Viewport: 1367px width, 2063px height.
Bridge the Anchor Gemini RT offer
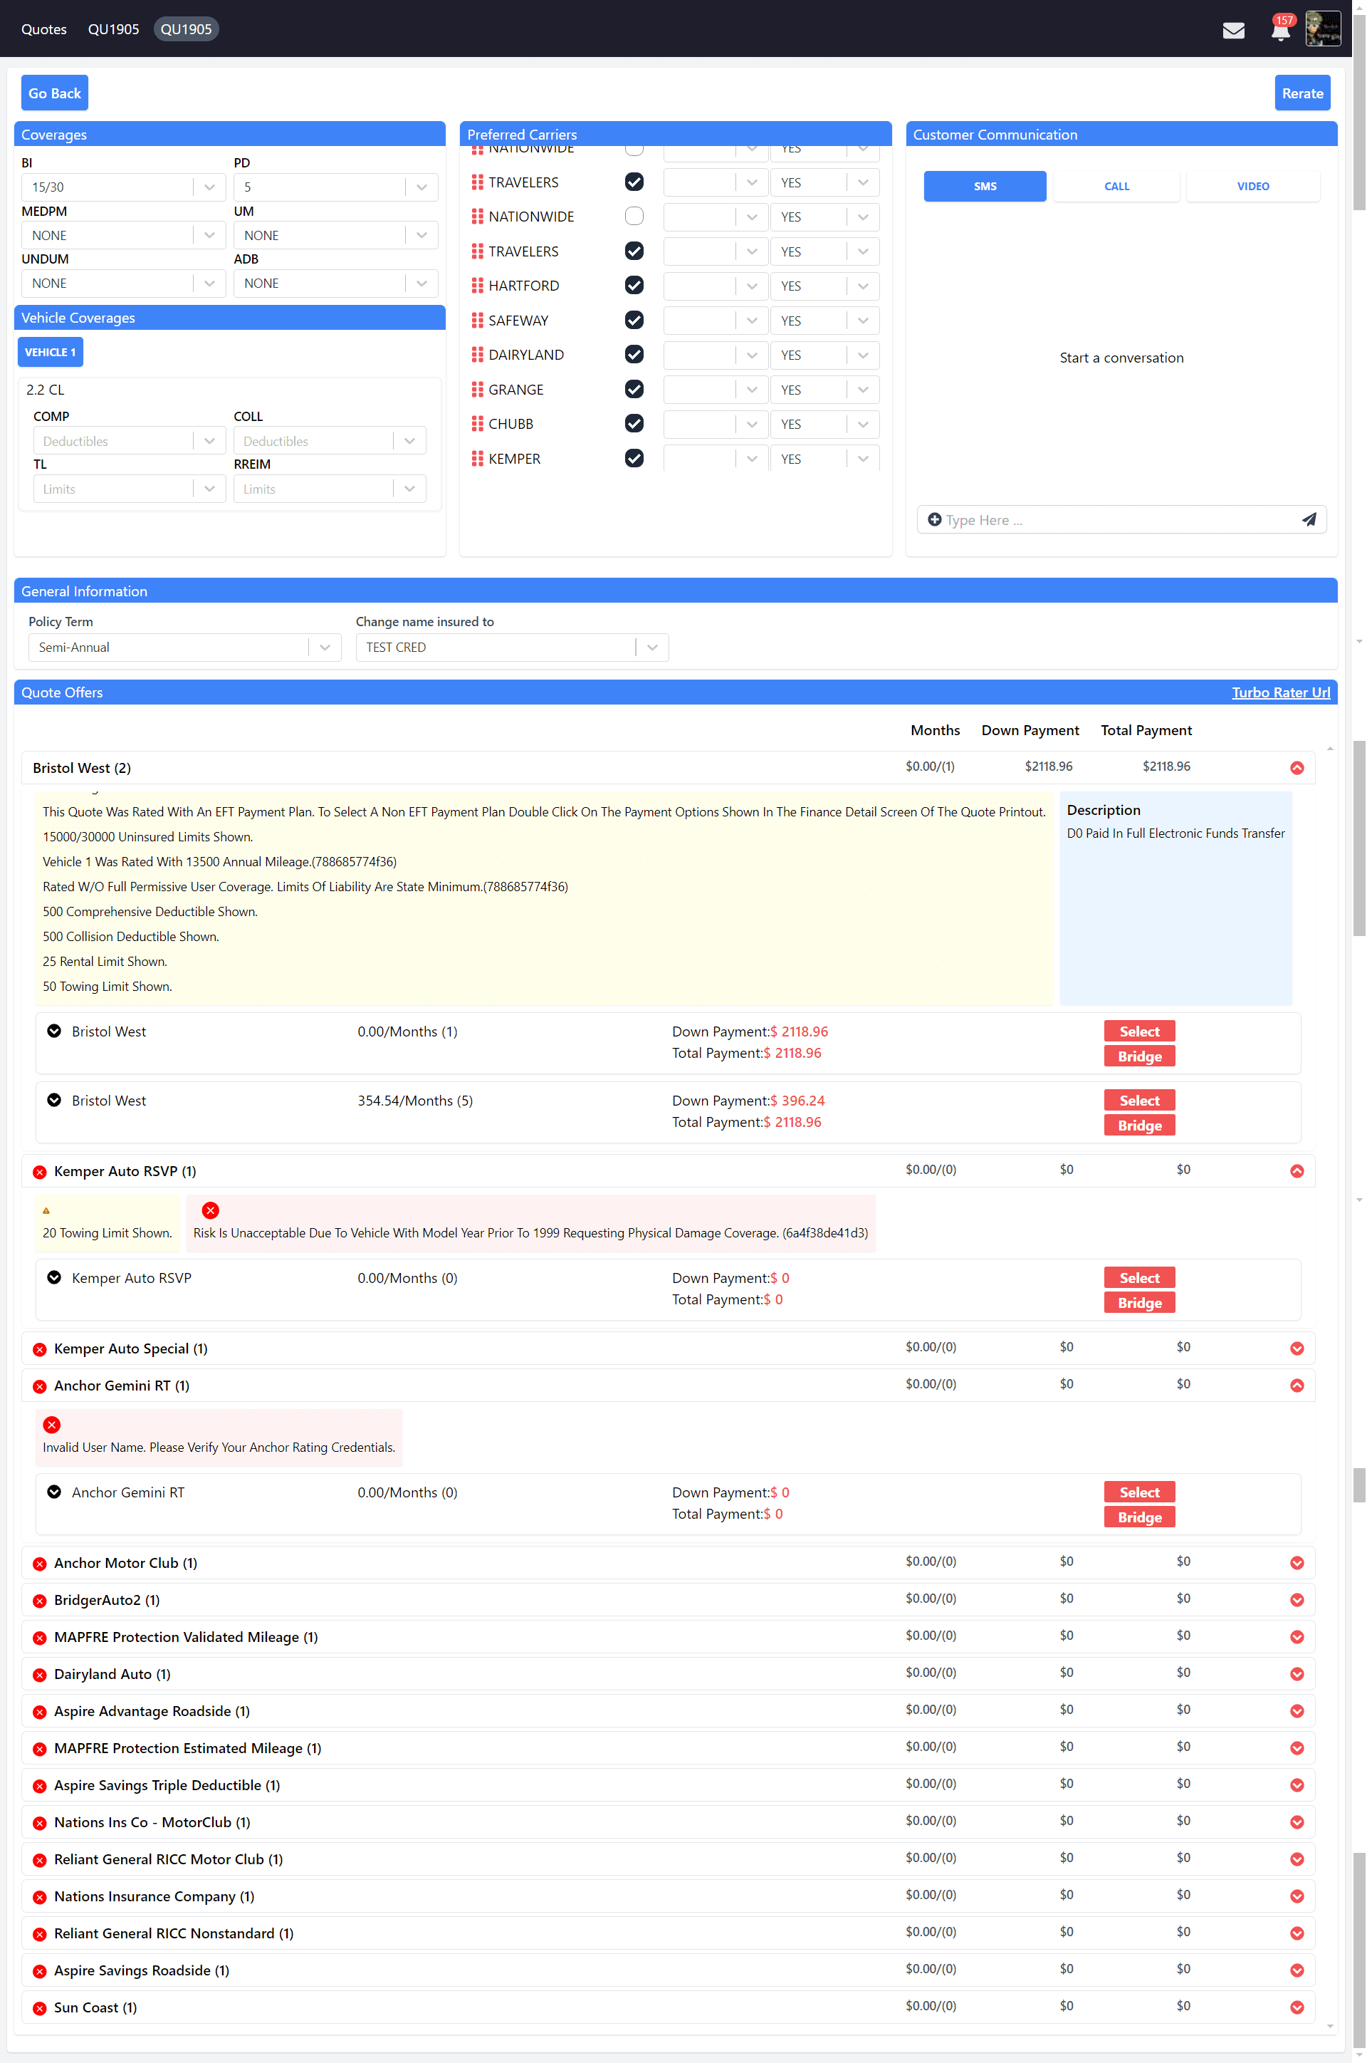click(1138, 1517)
